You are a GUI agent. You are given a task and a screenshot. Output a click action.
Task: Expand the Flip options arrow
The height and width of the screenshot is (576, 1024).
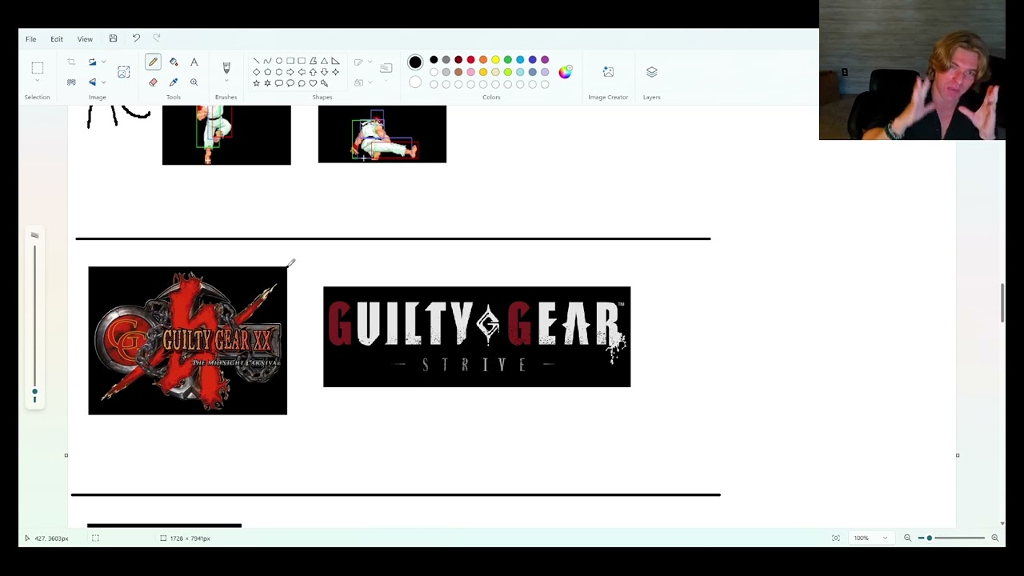(x=103, y=82)
